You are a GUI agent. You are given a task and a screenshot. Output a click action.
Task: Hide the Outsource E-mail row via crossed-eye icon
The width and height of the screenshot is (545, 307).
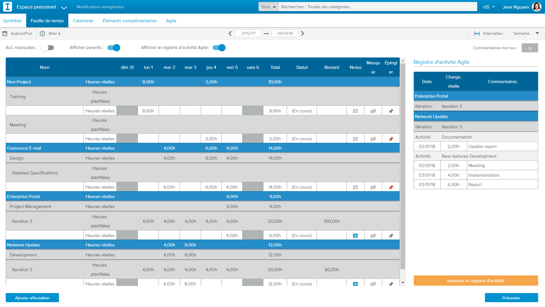pos(373,187)
